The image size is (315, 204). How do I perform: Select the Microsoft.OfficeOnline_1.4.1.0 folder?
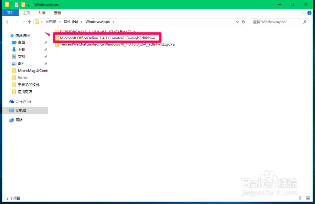[x=107, y=38]
